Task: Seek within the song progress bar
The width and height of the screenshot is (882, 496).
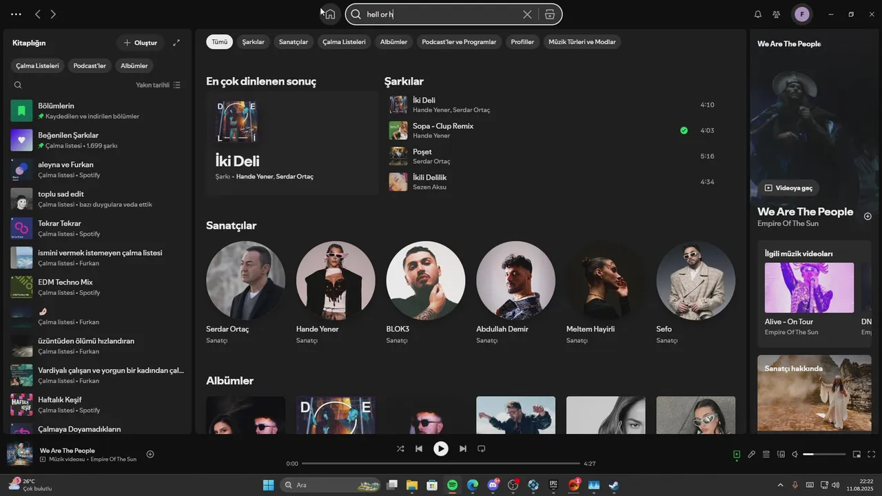Action: pyautogui.click(x=441, y=464)
